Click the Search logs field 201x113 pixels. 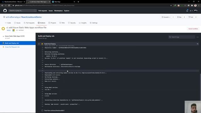pyautogui.click(x=182, y=37)
